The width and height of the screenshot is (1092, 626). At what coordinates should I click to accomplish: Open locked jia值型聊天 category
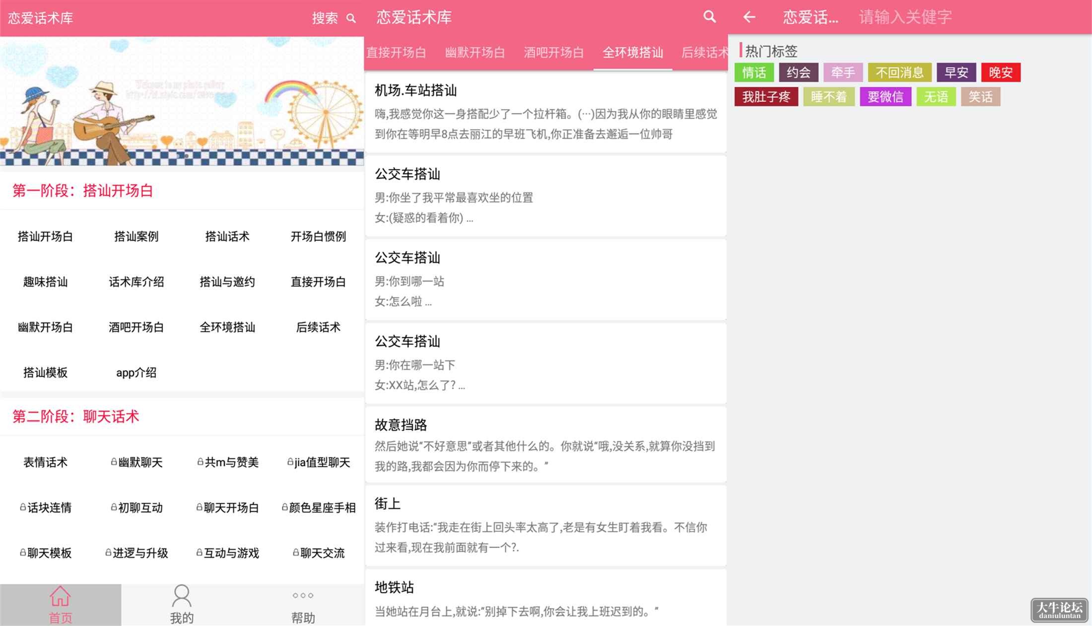click(319, 462)
